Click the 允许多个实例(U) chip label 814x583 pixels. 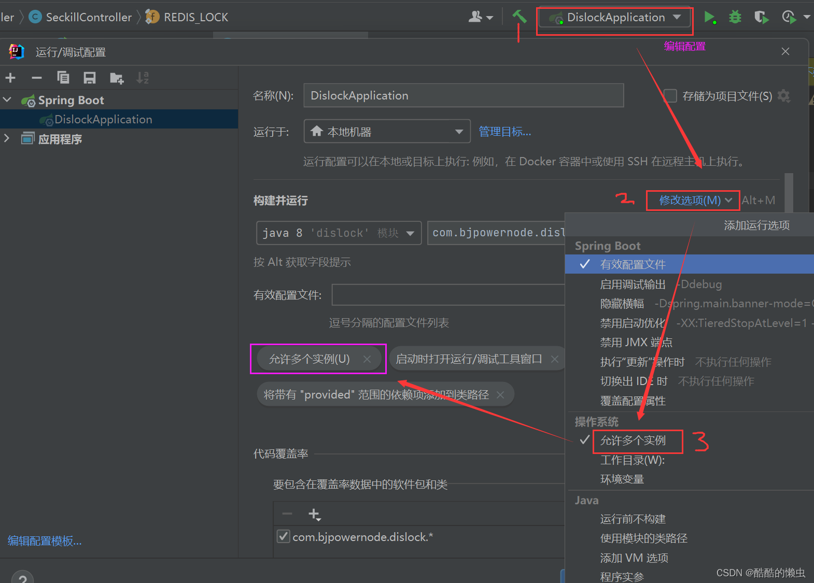(310, 359)
